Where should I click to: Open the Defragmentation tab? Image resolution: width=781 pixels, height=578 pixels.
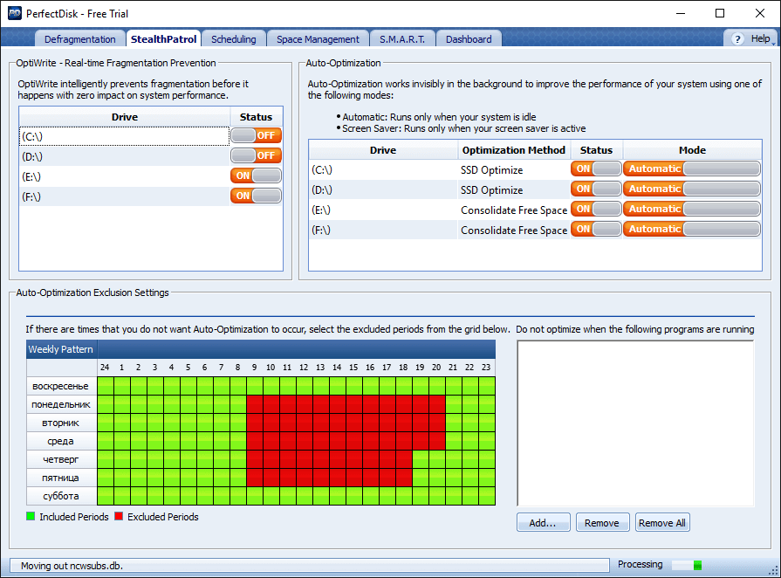click(x=79, y=39)
